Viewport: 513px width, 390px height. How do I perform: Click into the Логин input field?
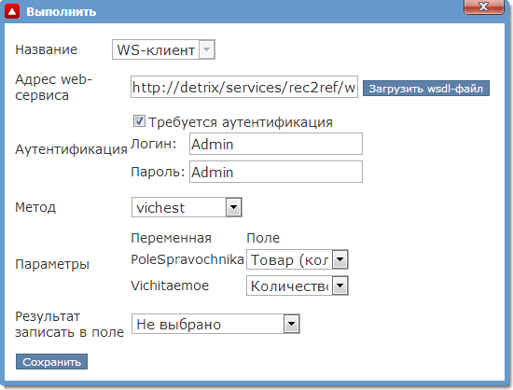click(276, 144)
